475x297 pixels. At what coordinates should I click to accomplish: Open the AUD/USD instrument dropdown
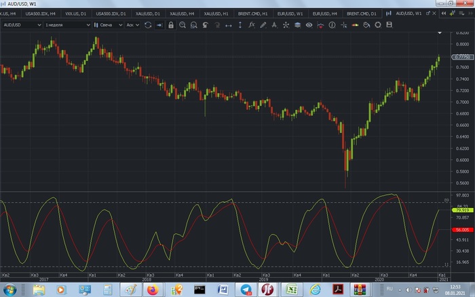(x=20, y=25)
